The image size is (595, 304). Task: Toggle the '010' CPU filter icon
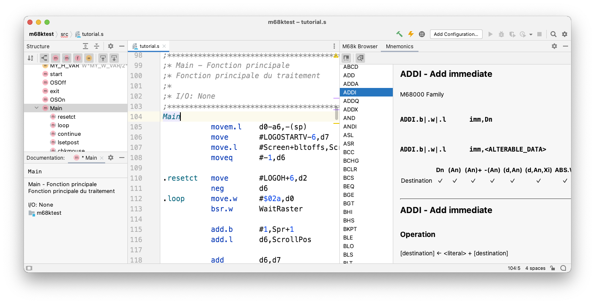pos(346,58)
